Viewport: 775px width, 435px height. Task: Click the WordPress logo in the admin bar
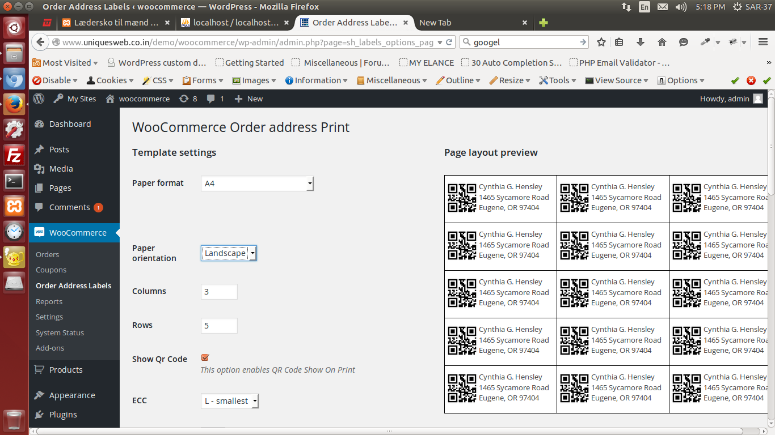click(x=39, y=99)
